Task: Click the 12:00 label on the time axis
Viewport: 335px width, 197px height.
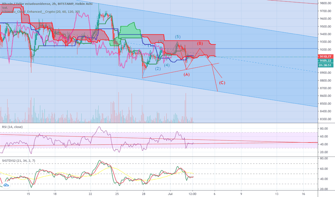Action: [x=193, y=194]
